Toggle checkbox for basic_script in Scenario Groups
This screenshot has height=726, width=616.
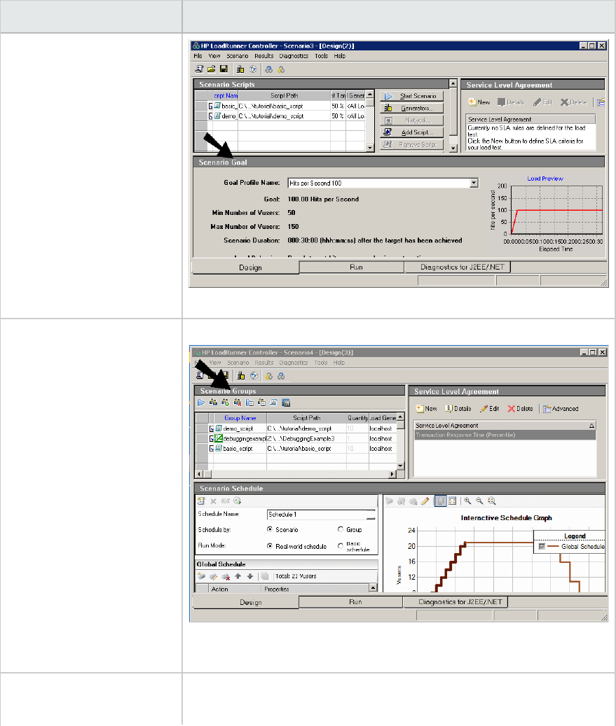coord(212,448)
